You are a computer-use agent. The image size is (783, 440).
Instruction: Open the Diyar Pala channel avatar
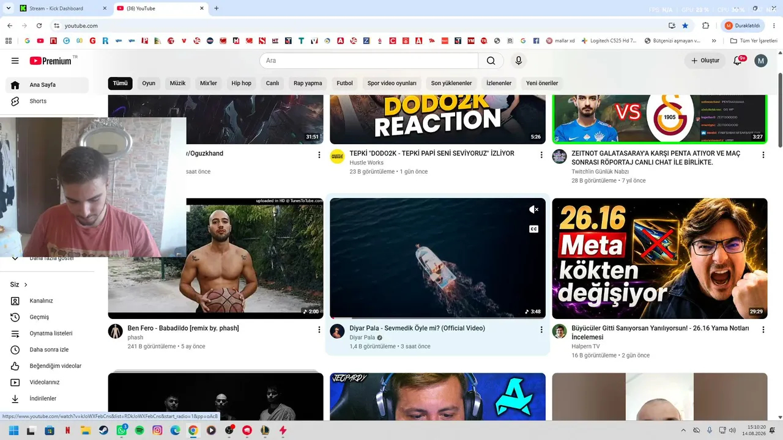[x=337, y=331]
